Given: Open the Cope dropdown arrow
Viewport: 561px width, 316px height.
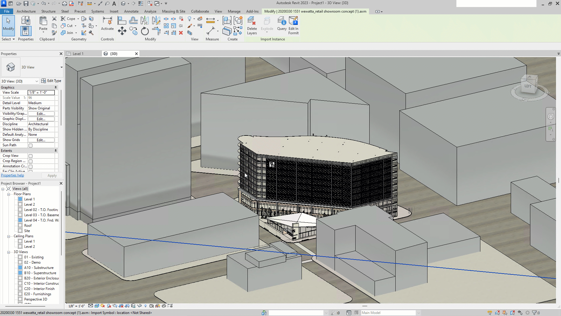Looking at the screenshot, I should [78, 19].
